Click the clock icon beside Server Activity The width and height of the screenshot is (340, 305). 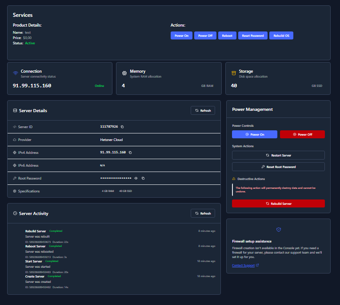coord(15,213)
